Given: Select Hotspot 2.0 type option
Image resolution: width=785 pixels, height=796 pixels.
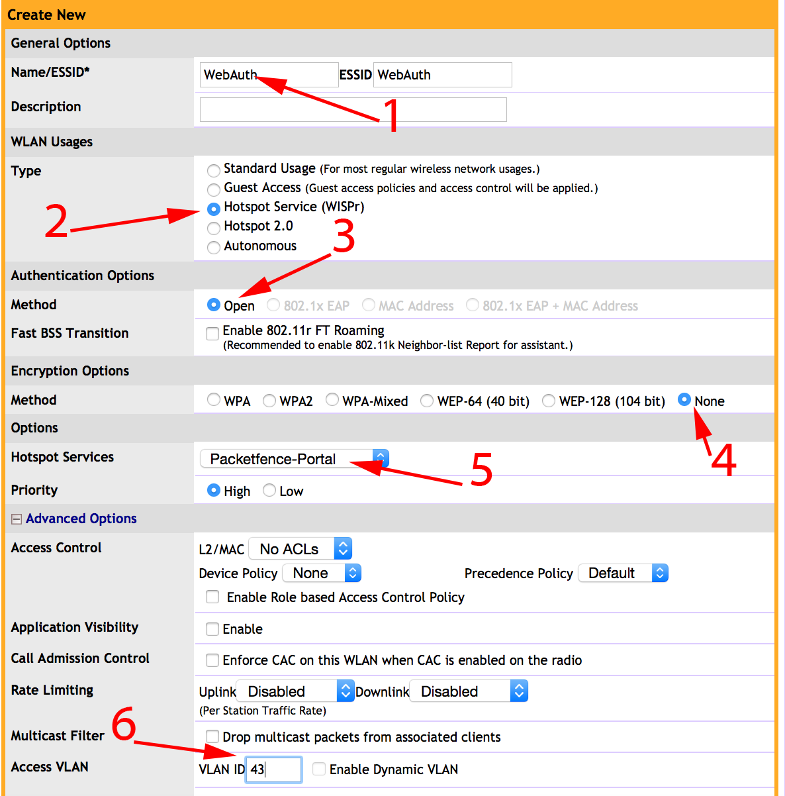Looking at the screenshot, I should coord(213,228).
